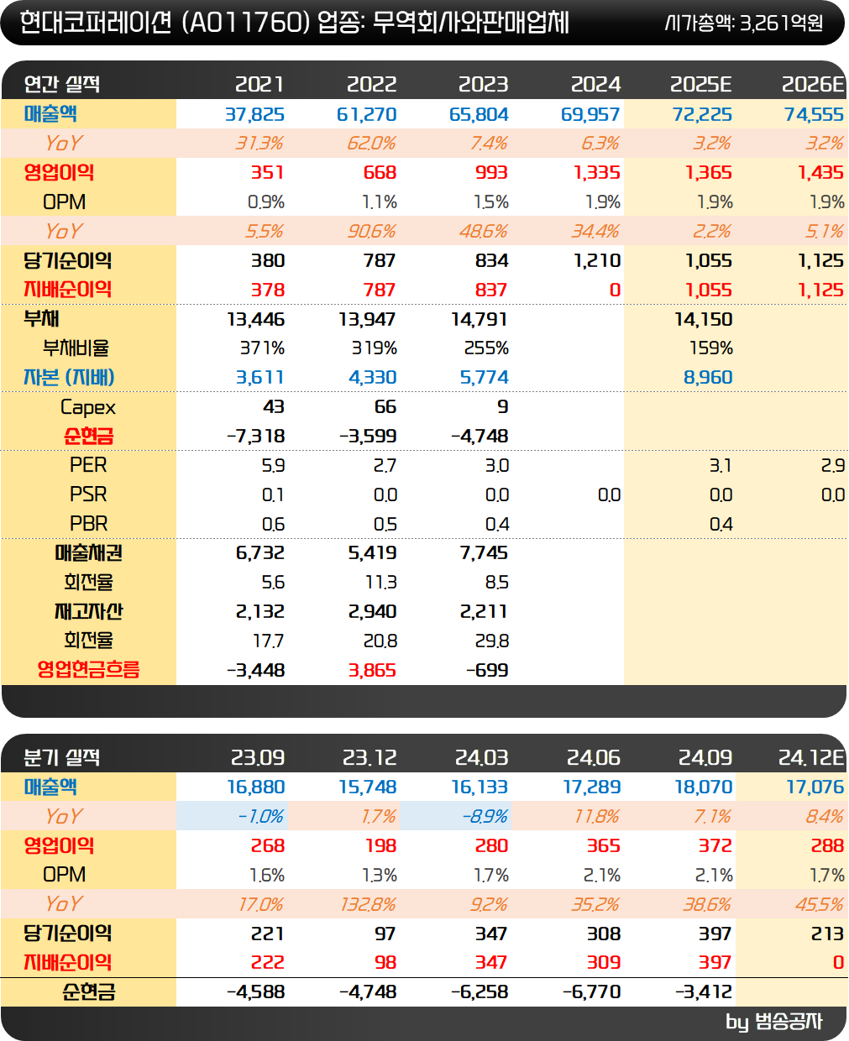Viewport: 849px width, 1041px height.
Task: Click sales YoY value 62.0%
Action: [371, 144]
